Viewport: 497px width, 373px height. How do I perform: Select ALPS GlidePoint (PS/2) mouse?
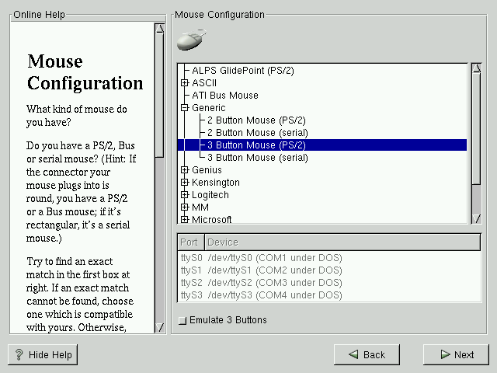coord(242,71)
